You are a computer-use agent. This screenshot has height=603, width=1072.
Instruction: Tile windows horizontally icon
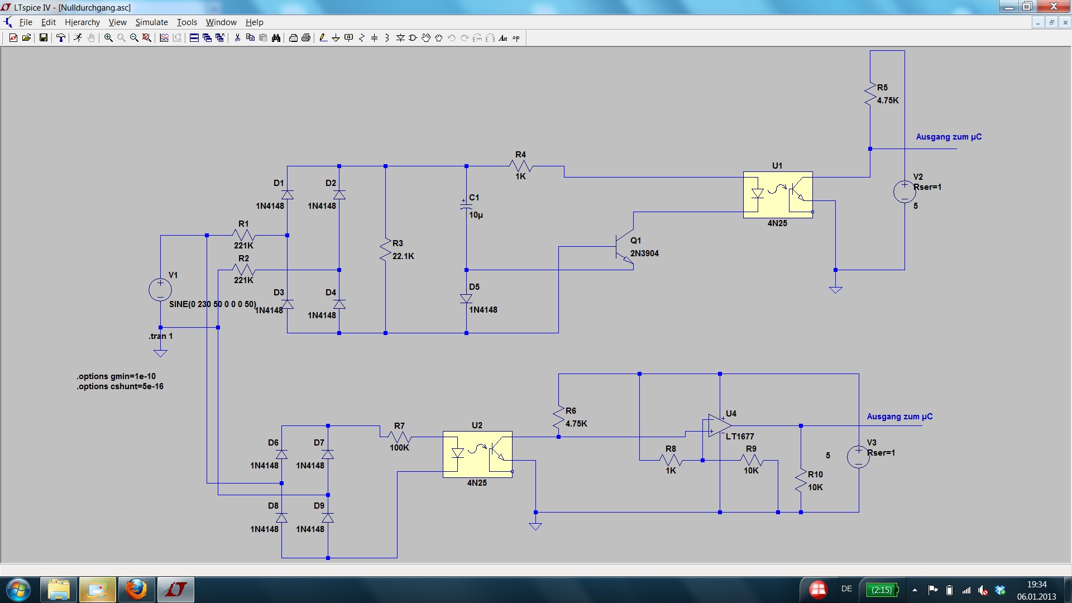click(194, 38)
